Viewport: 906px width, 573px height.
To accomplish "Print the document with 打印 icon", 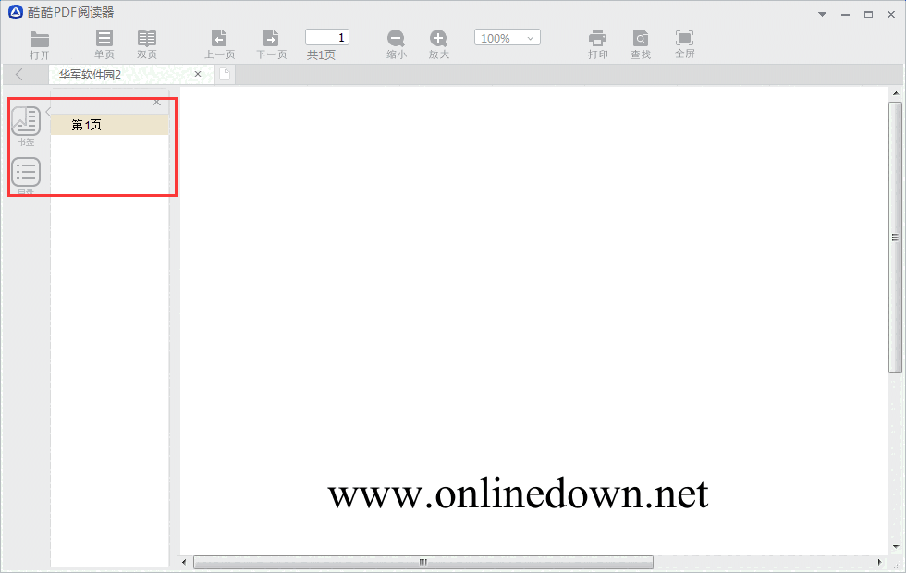I will click(597, 45).
